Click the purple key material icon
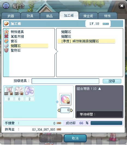Viewport: 127px width, 145px height. pyautogui.click(x=29, y=91)
